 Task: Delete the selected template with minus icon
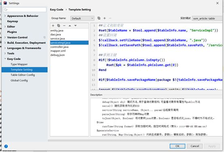coord(64,26)
